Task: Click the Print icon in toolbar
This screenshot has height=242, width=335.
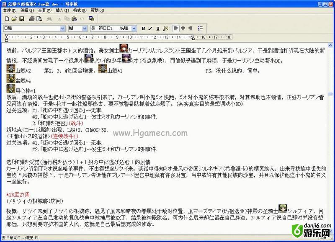Action: click(x=32, y=19)
